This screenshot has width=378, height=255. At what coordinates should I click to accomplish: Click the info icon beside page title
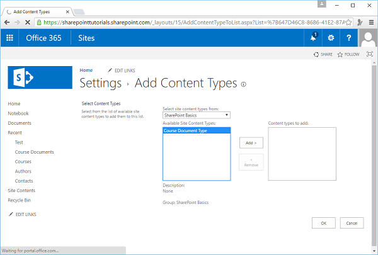click(x=243, y=84)
